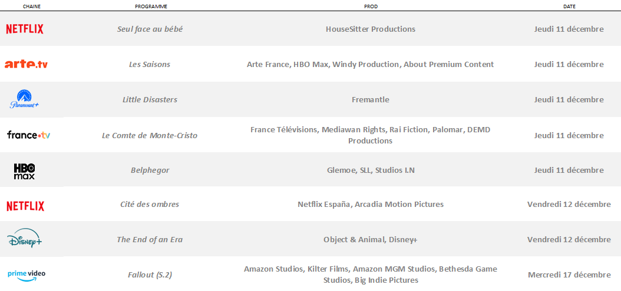This screenshot has height=291, width=621.
Task: Click the Belphegor programme title
Action: (150, 170)
